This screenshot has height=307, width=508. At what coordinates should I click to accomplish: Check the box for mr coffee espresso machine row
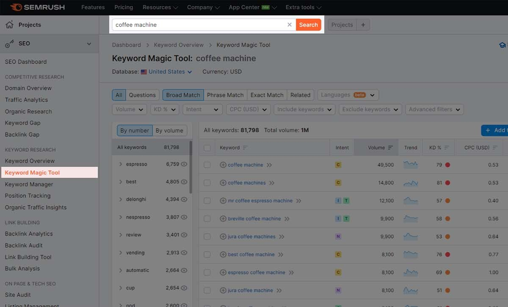tap(207, 201)
